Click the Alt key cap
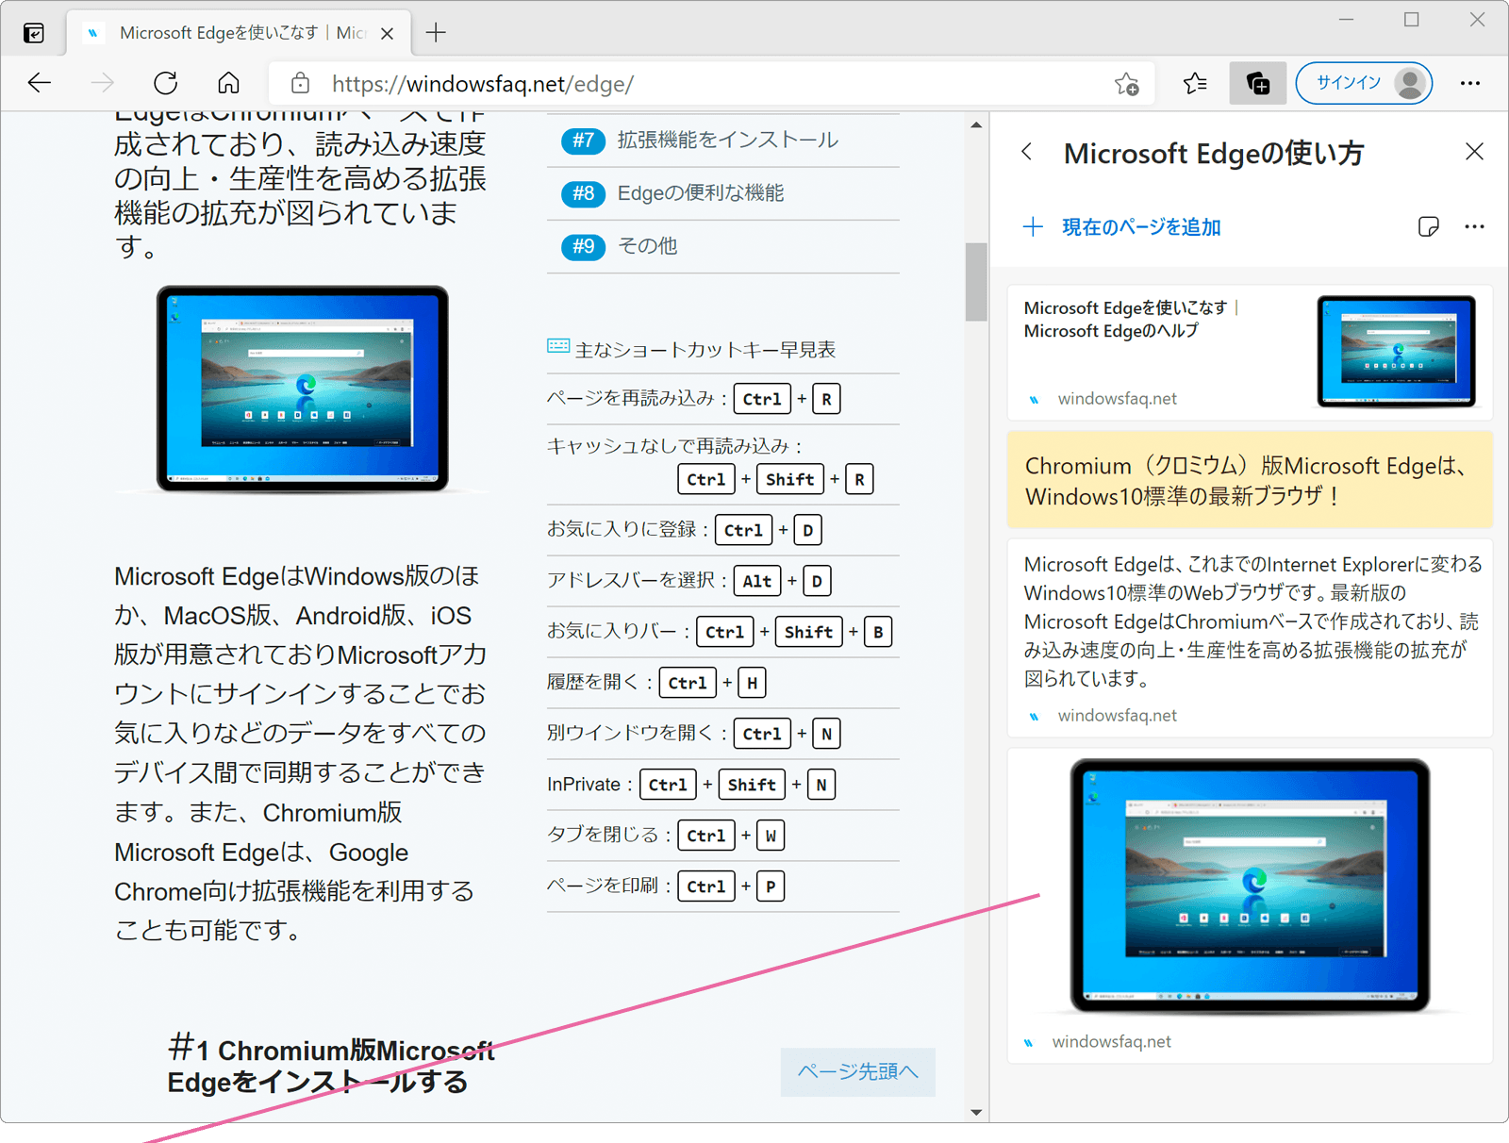This screenshot has width=1509, height=1143. 758,581
